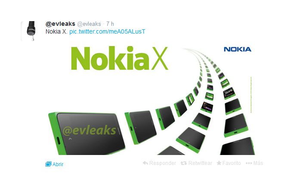284x186 pixels.
Task: Click the photo gallery icon next to Abrir
Action: coord(48,164)
